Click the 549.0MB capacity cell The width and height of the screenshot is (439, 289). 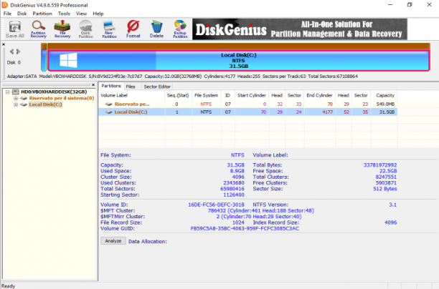[x=385, y=104]
